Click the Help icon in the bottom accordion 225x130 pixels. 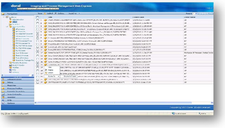coord(3,100)
